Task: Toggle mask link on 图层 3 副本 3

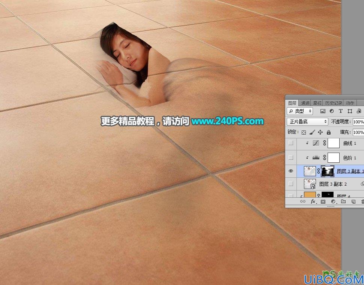Action: (x=319, y=171)
